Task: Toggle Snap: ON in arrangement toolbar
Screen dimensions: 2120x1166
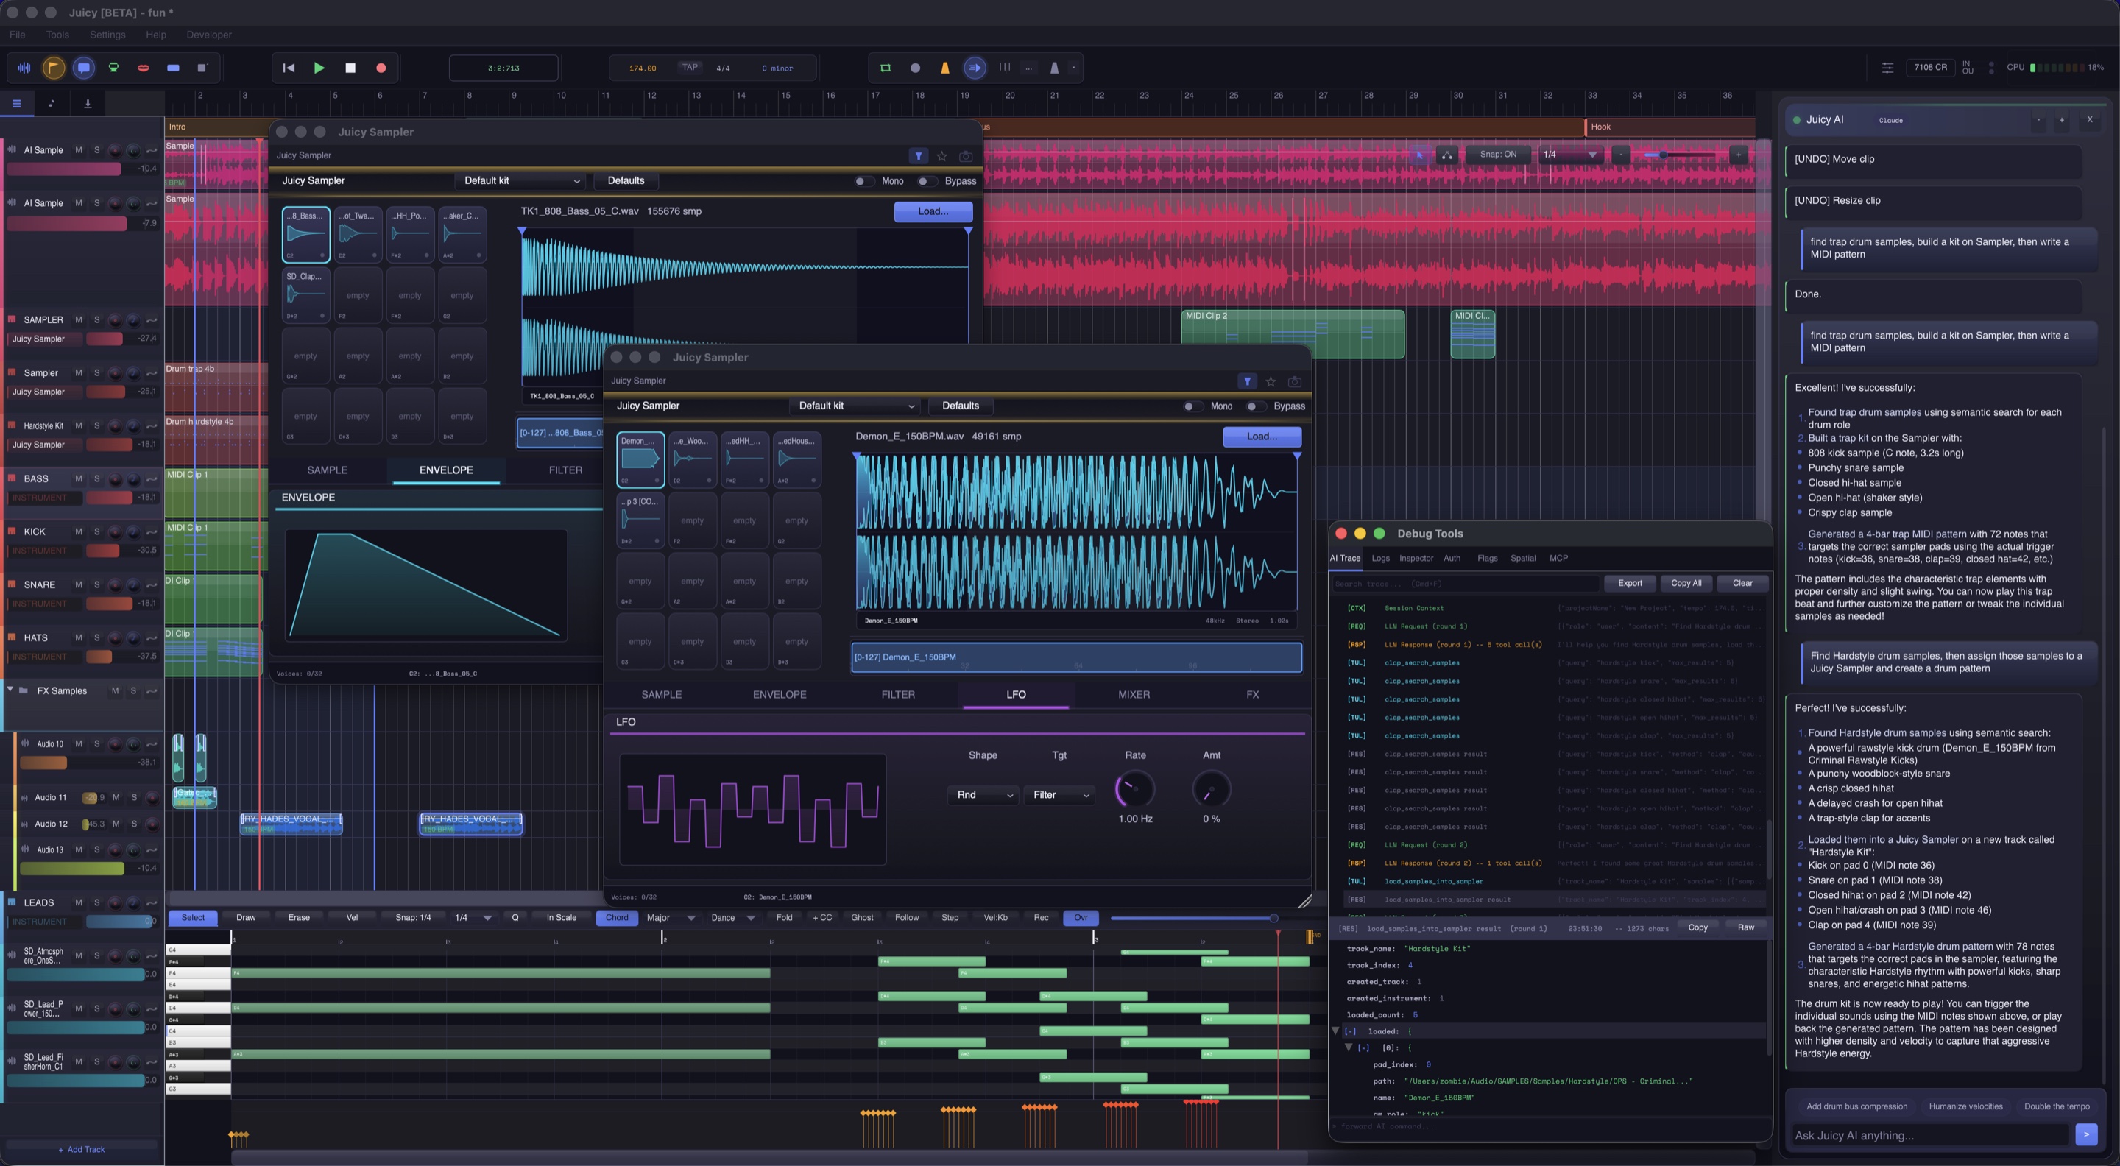Action: tap(1498, 154)
